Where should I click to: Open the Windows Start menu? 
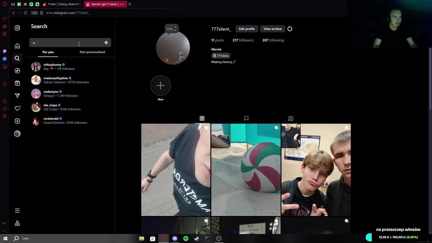5,238
